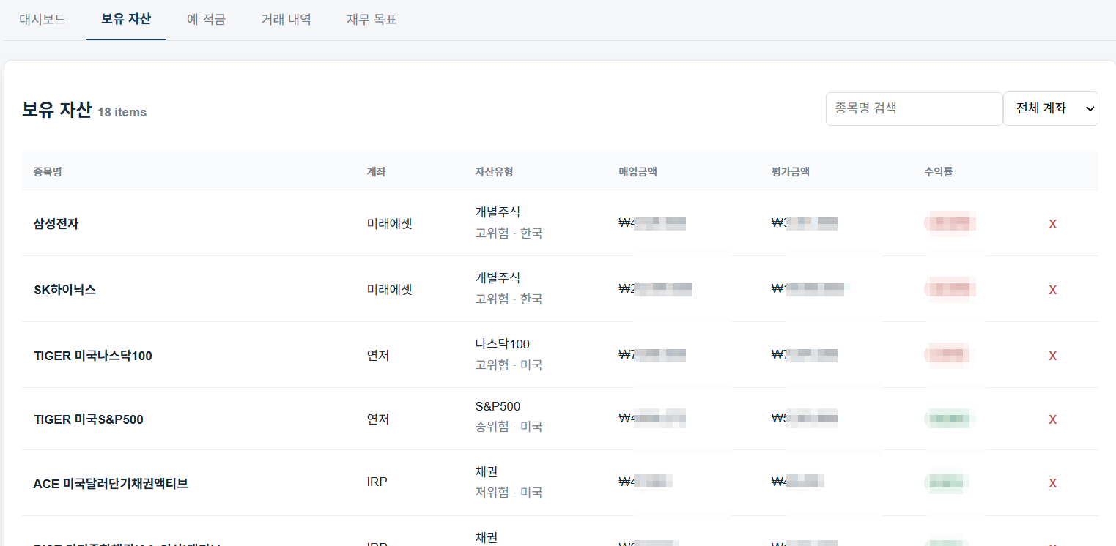Select the TIGER 미국S&P500 name
The height and width of the screenshot is (546, 1116).
(89, 419)
